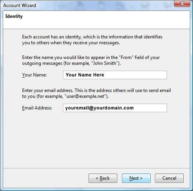Cancel the Account Wizard

coord(169,178)
